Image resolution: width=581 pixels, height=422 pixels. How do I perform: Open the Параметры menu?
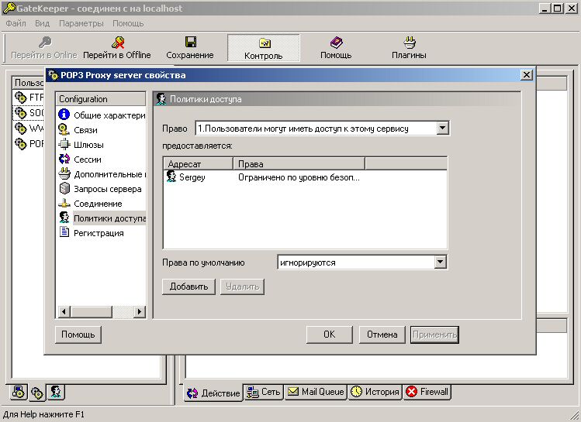(x=81, y=23)
